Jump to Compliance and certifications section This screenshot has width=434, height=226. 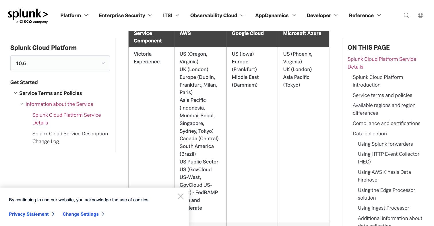coord(386,123)
